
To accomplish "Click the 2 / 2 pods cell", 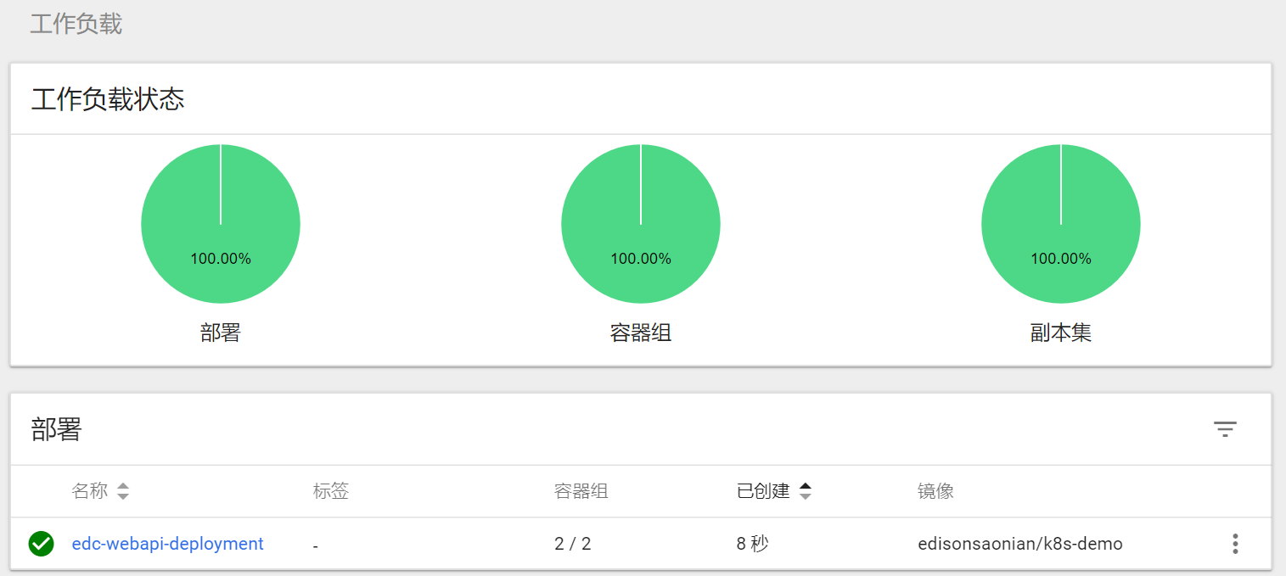I will tap(573, 544).
